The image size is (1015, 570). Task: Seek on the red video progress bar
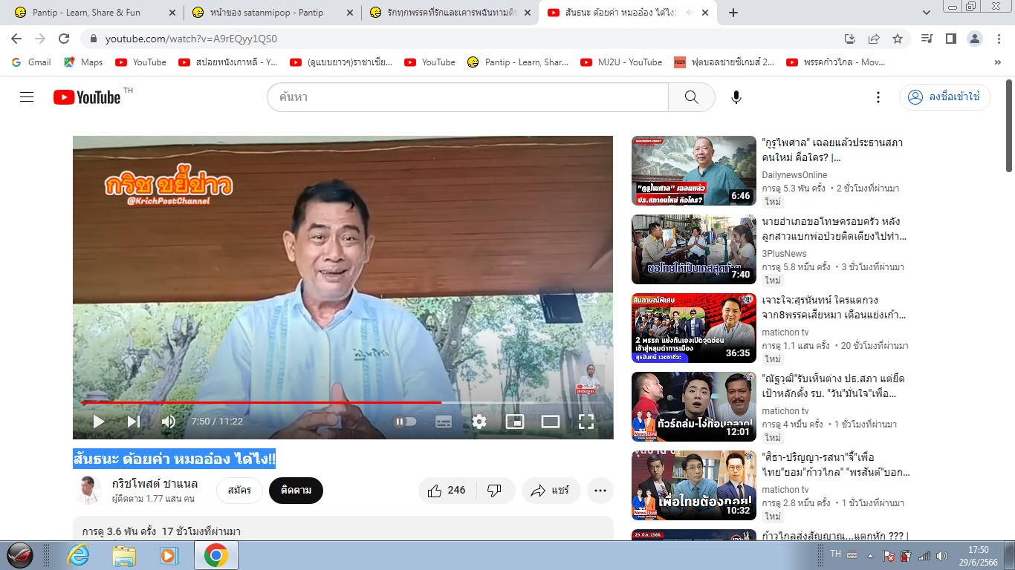(x=343, y=402)
